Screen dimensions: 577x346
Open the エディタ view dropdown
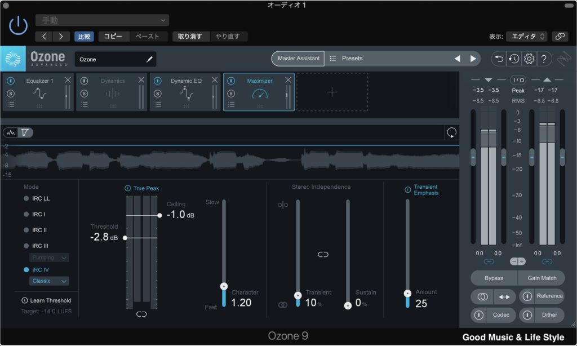click(527, 37)
